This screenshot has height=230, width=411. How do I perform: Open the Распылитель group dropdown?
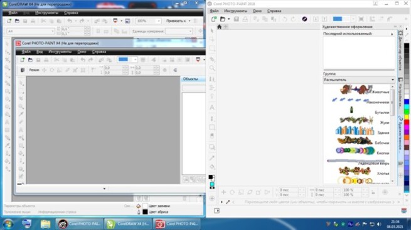coord(359,80)
